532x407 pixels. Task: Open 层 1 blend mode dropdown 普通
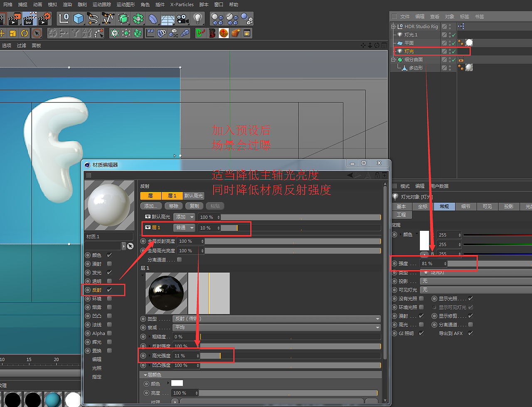[x=185, y=227]
